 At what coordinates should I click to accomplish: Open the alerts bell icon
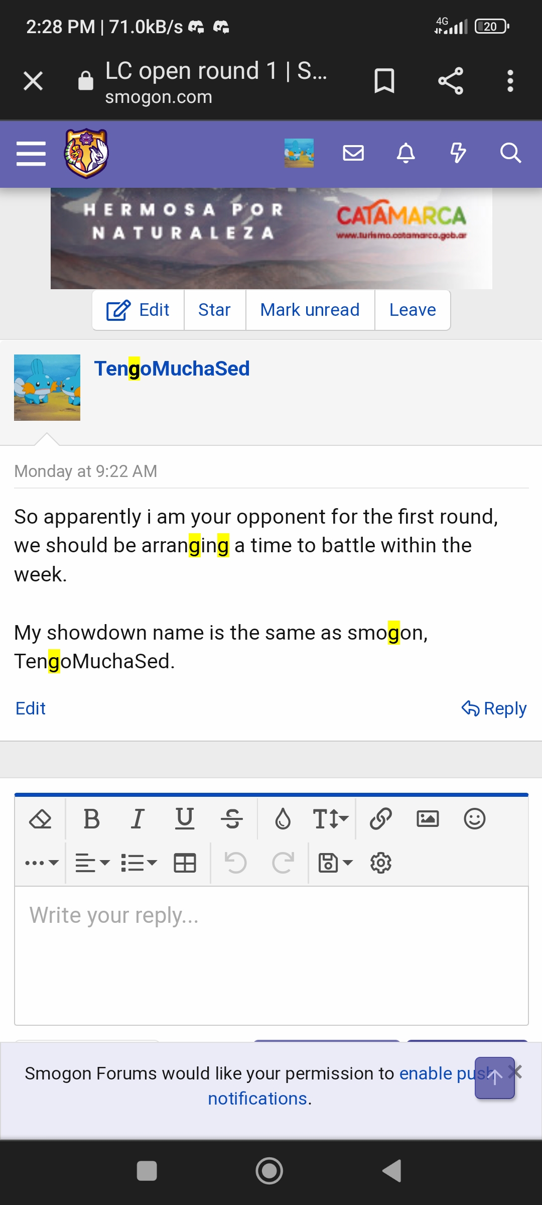[405, 153]
